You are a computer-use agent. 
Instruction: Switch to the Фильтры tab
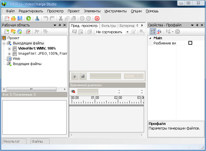(109, 26)
